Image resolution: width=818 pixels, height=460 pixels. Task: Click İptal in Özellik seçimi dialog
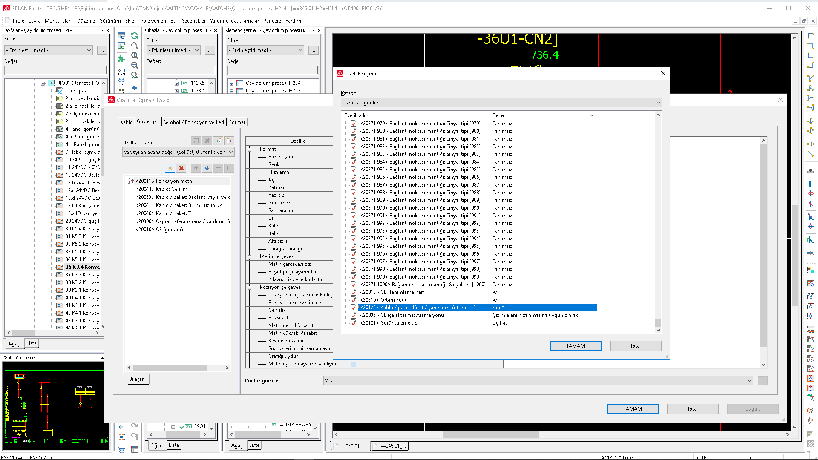tap(636, 346)
